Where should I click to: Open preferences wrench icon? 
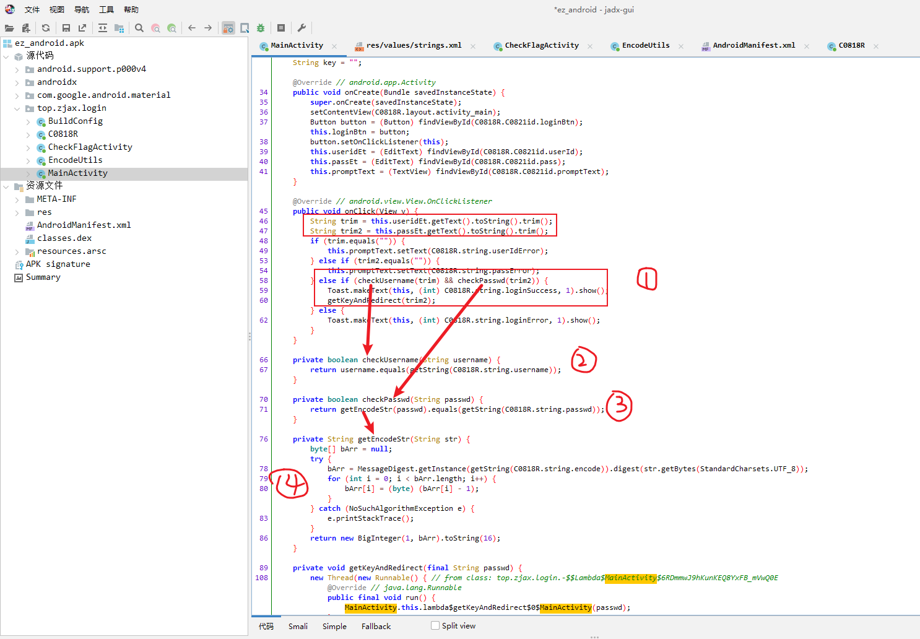click(302, 28)
